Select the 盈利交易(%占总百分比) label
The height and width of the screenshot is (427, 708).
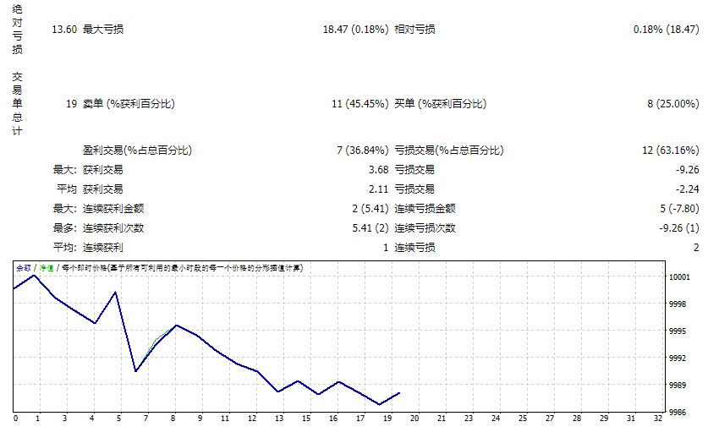(x=137, y=151)
